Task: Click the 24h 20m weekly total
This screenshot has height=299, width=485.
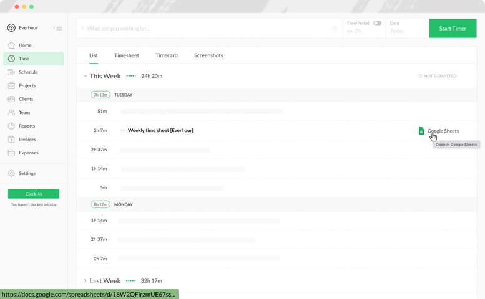Action: click(152, 76)
